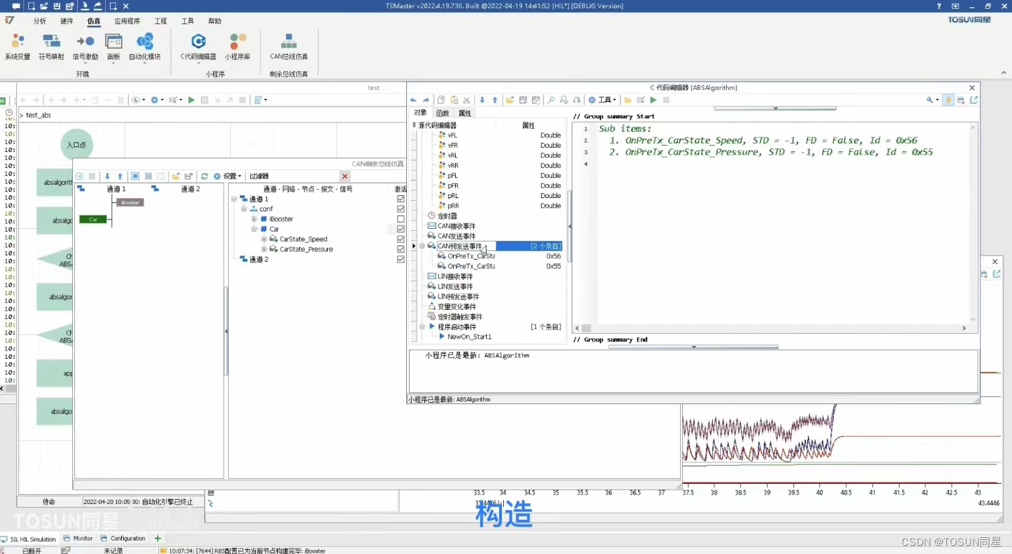Click the blue move-up arrow in code editor toolbar
The width and height of the screenshot is (1012, 554).
tap(495, 100)
